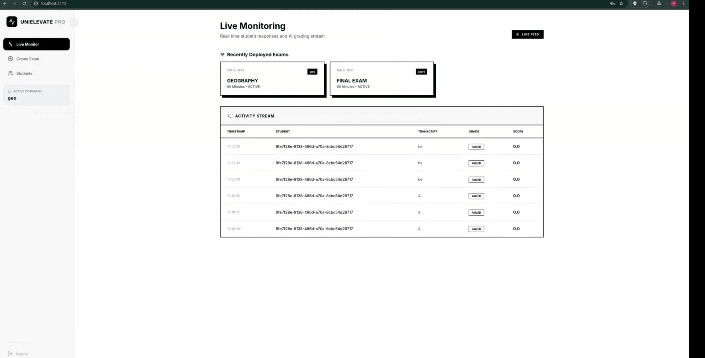This screenshot has height=358, width=705.
Task: Open the Live Monitor sidebar item
Action: pos(36,44)
